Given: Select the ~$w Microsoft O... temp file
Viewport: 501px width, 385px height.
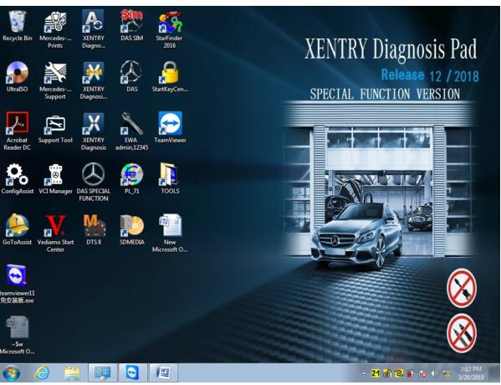Looking at the screenshot, I should 17,335.
